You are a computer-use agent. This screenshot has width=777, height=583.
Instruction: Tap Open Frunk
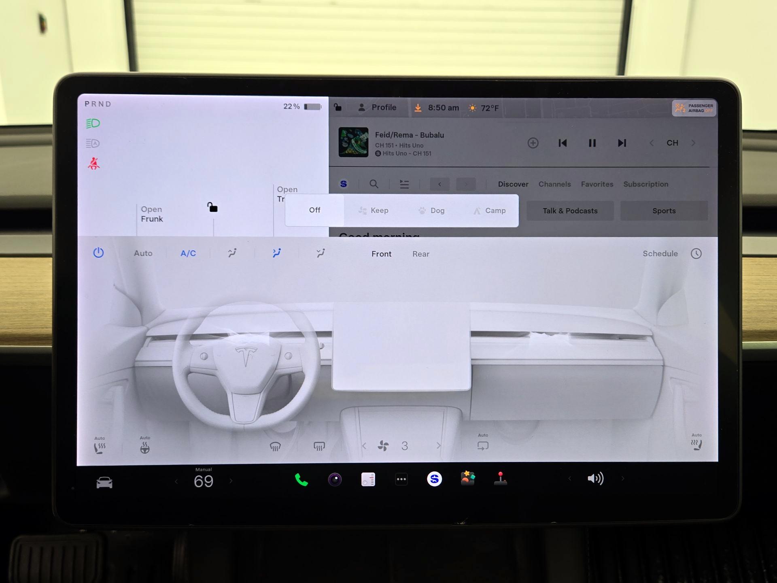[x=152, y=214]
